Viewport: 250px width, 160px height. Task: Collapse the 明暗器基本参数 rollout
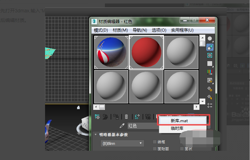96,135
